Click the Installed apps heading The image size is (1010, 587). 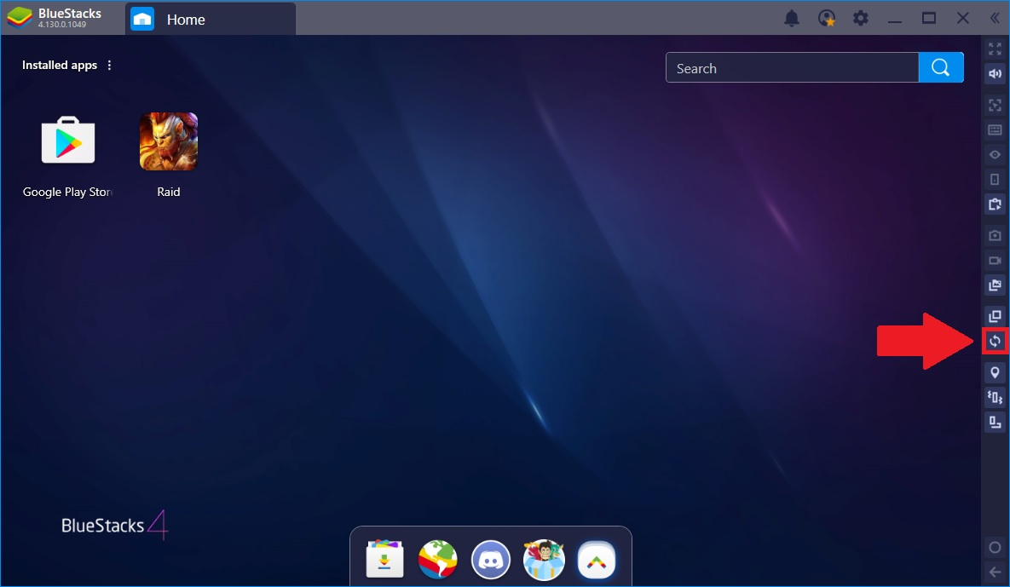point(60,65)
